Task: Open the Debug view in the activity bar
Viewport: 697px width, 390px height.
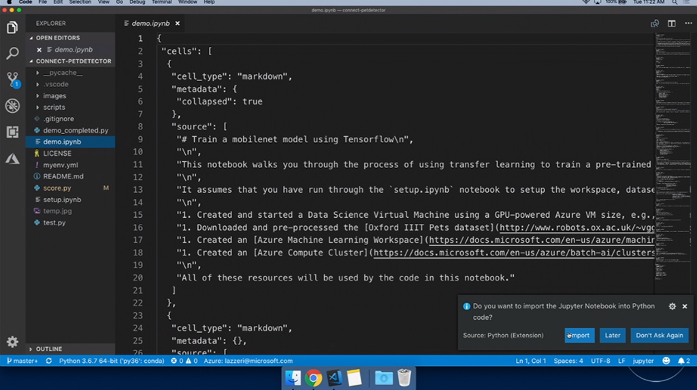Action: coord(12,105)
